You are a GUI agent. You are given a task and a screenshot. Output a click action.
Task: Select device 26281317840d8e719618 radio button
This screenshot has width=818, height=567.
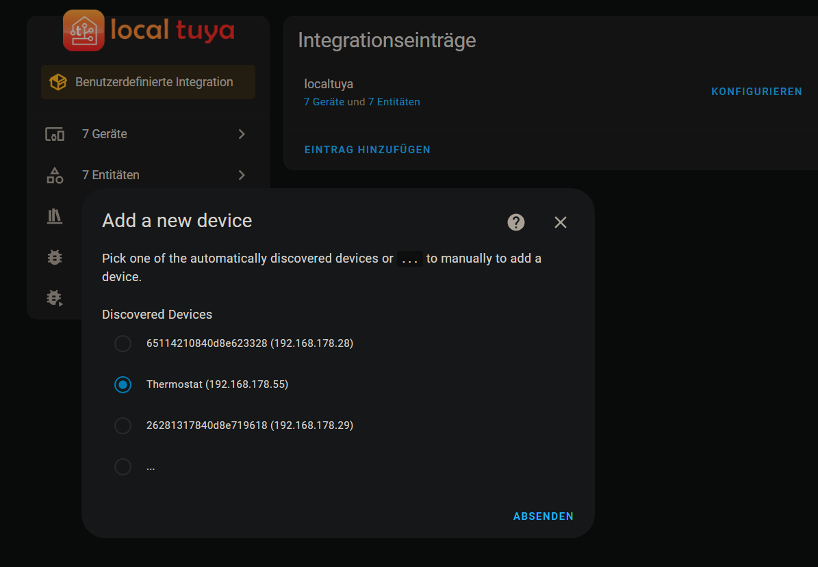[x=123, y=425]
